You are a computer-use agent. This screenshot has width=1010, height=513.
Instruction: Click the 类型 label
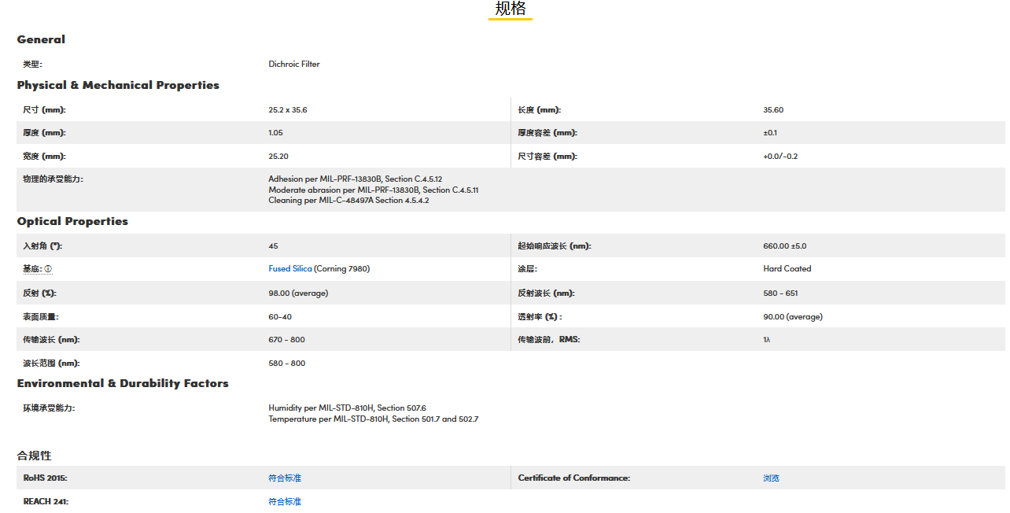point(32,65)
